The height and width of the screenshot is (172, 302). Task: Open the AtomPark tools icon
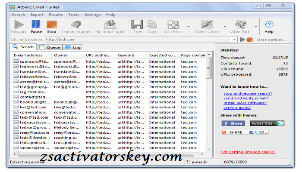pyautogui.click(x=241, y=25)
